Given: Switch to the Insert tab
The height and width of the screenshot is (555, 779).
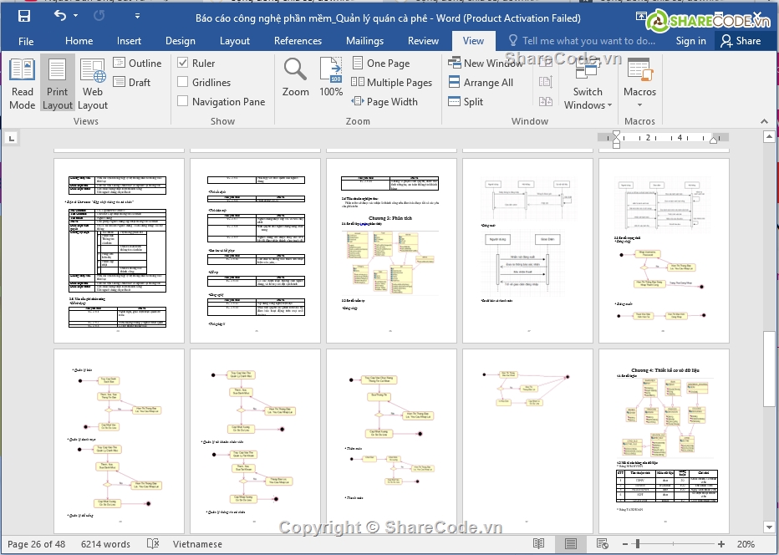Looking at the screenshot, I should point(130,41).
